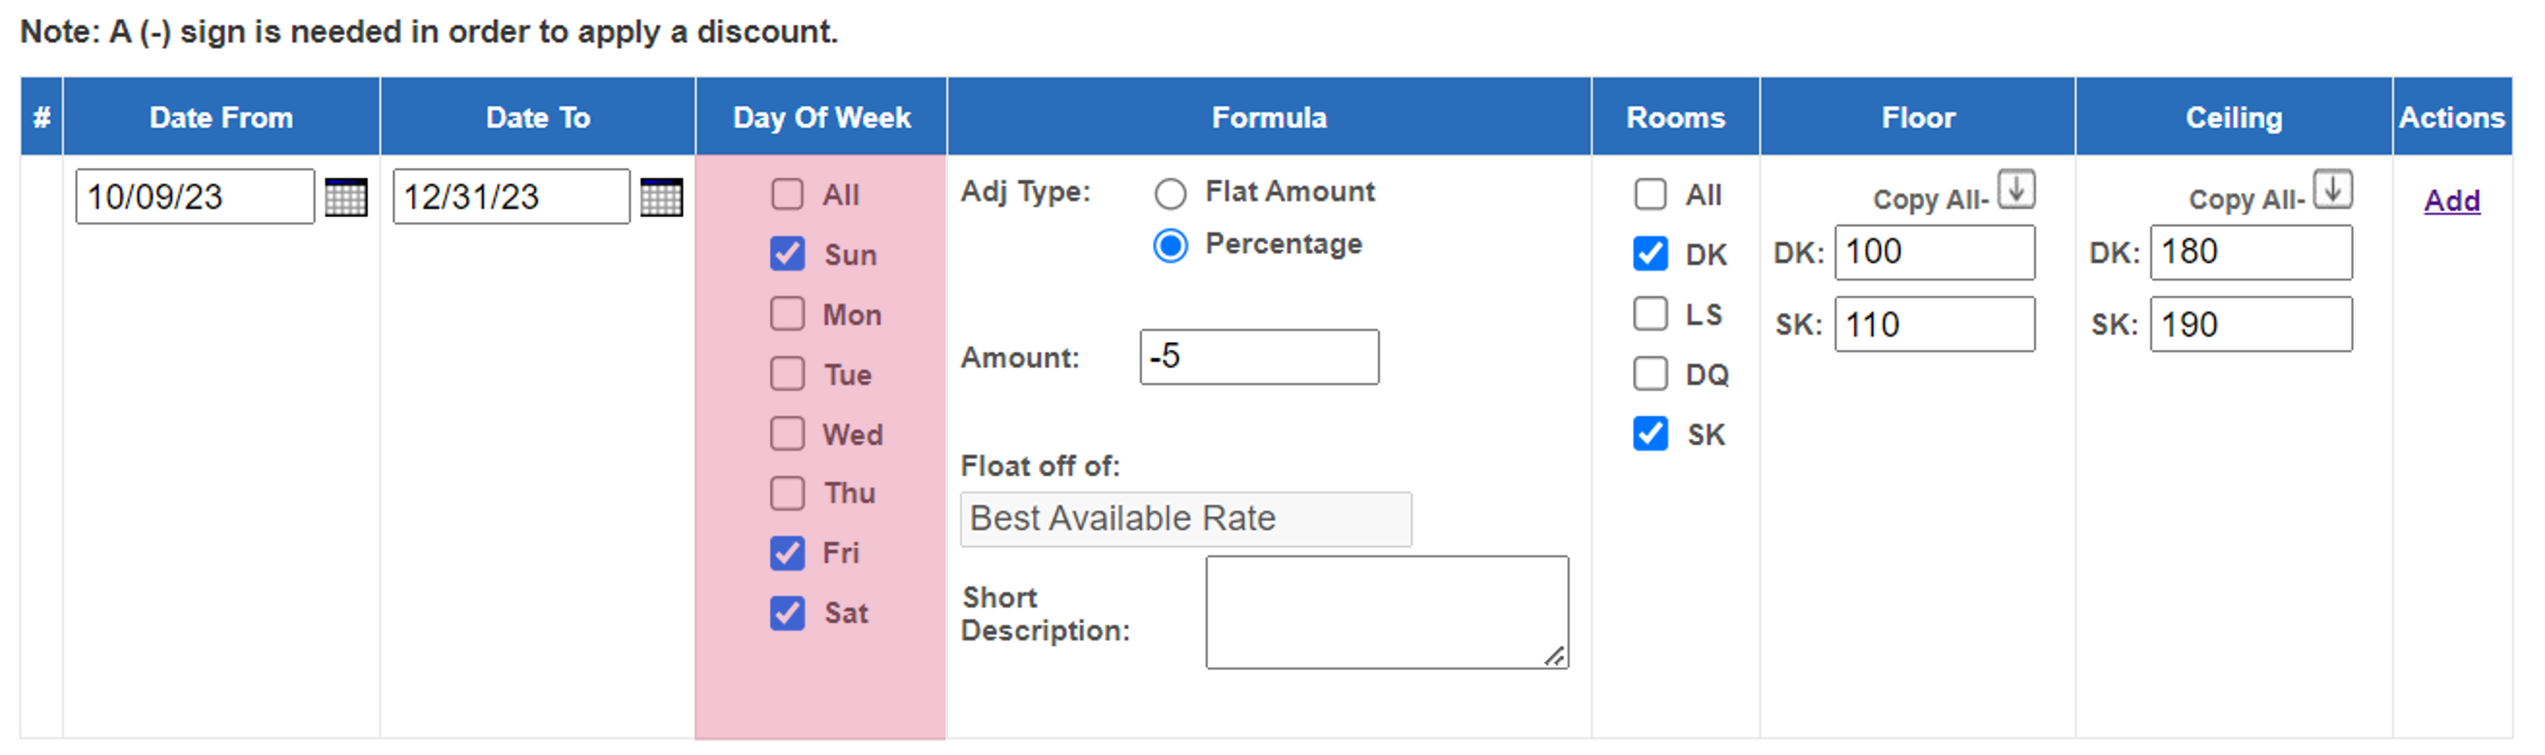Check the LS room checkbox
The width and height of the screenshot is (2545, 755).
(1650, 314)
